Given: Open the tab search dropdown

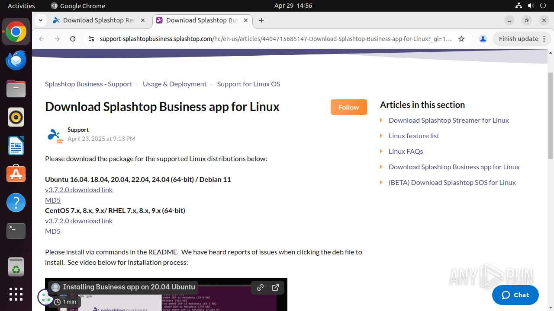Looking at the screenshot, I should pos(40,20).
